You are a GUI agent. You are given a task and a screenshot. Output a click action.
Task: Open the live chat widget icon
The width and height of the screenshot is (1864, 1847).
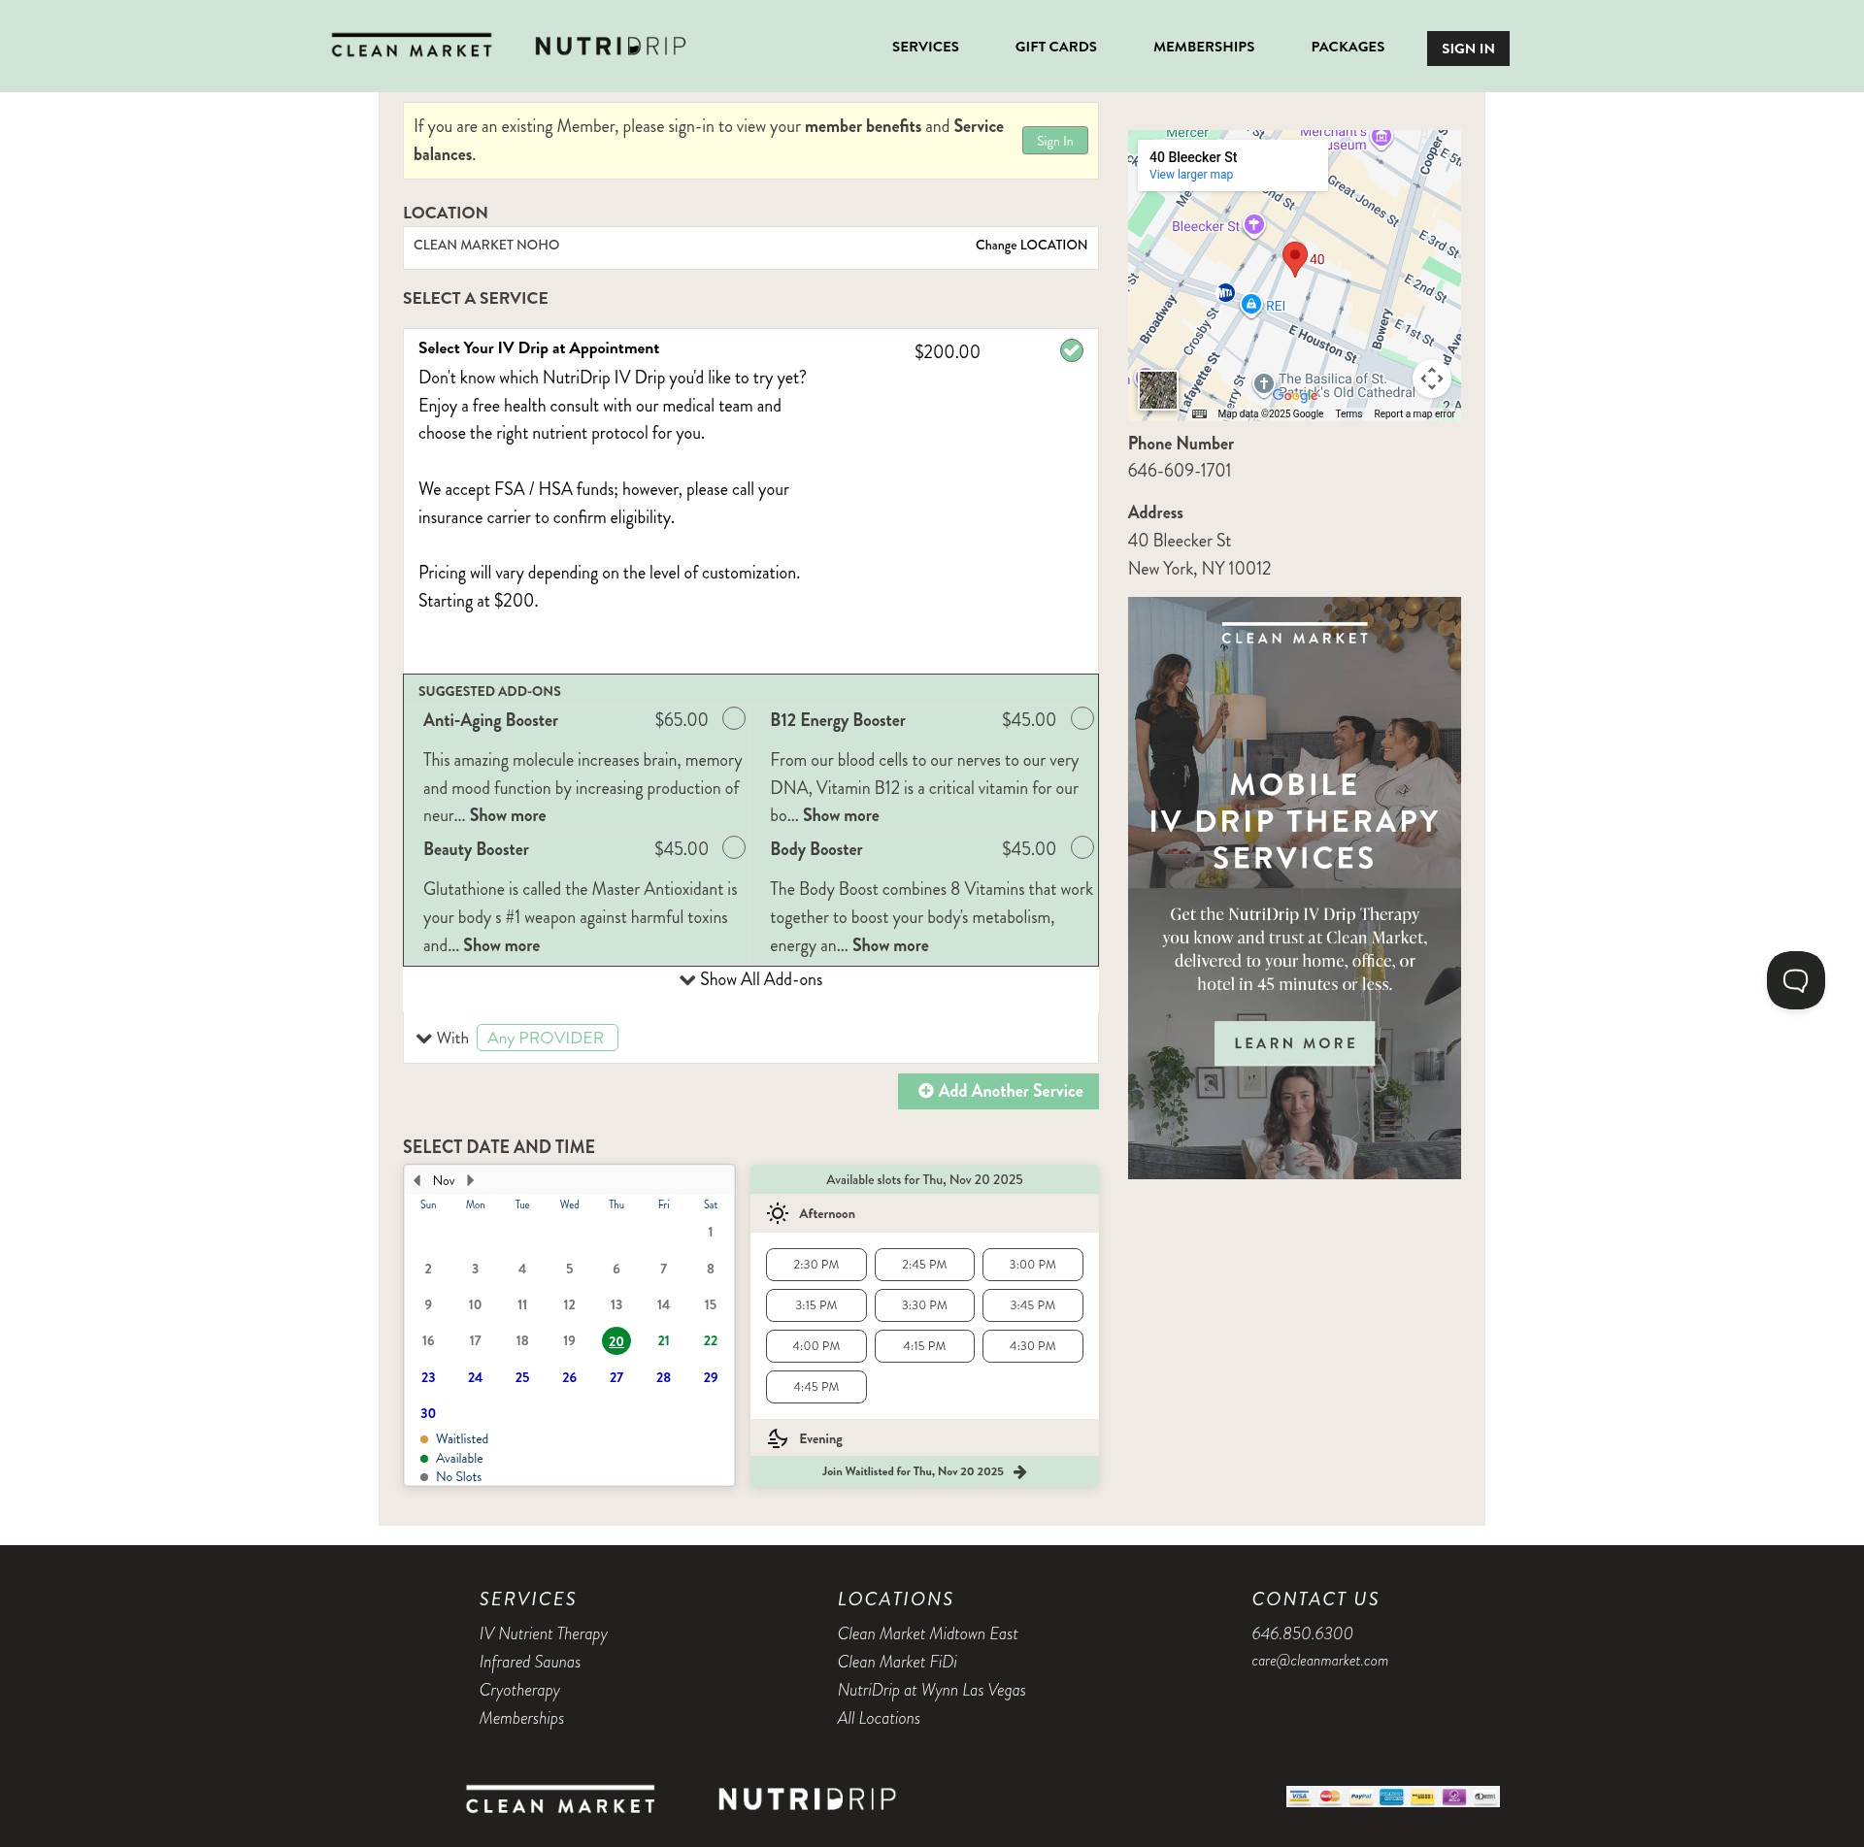coord(1795,980)
